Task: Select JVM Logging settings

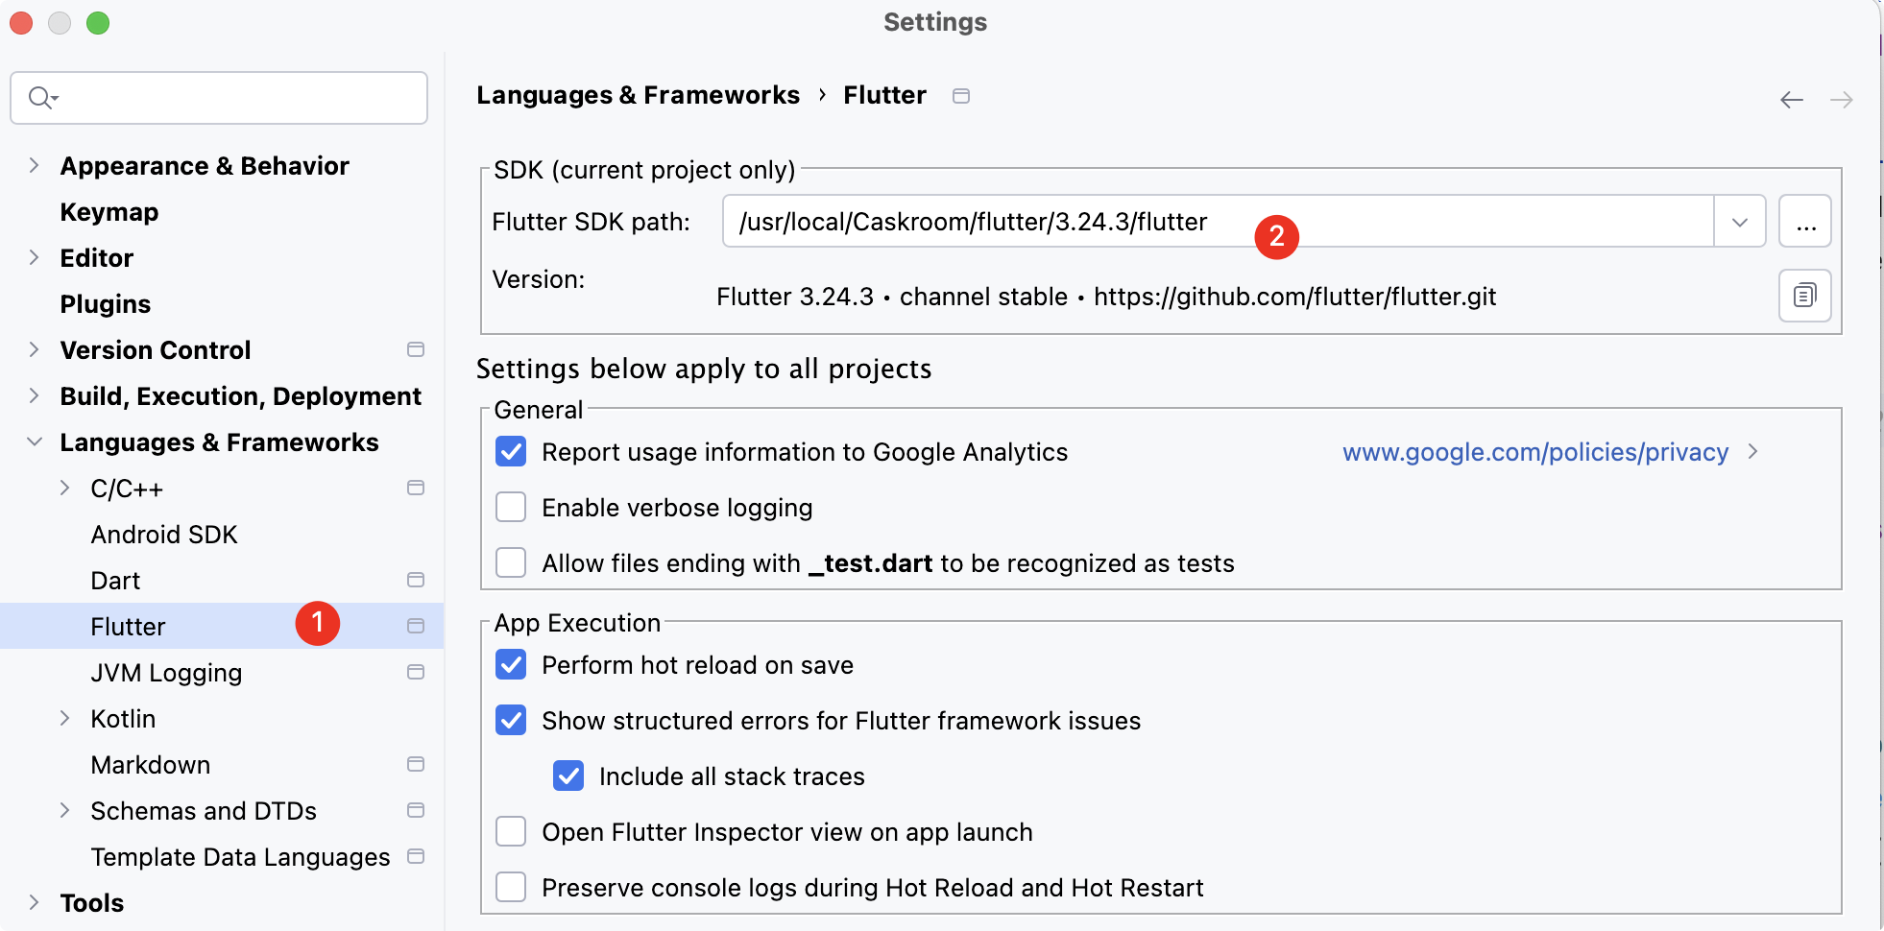Action: [166, 673]
